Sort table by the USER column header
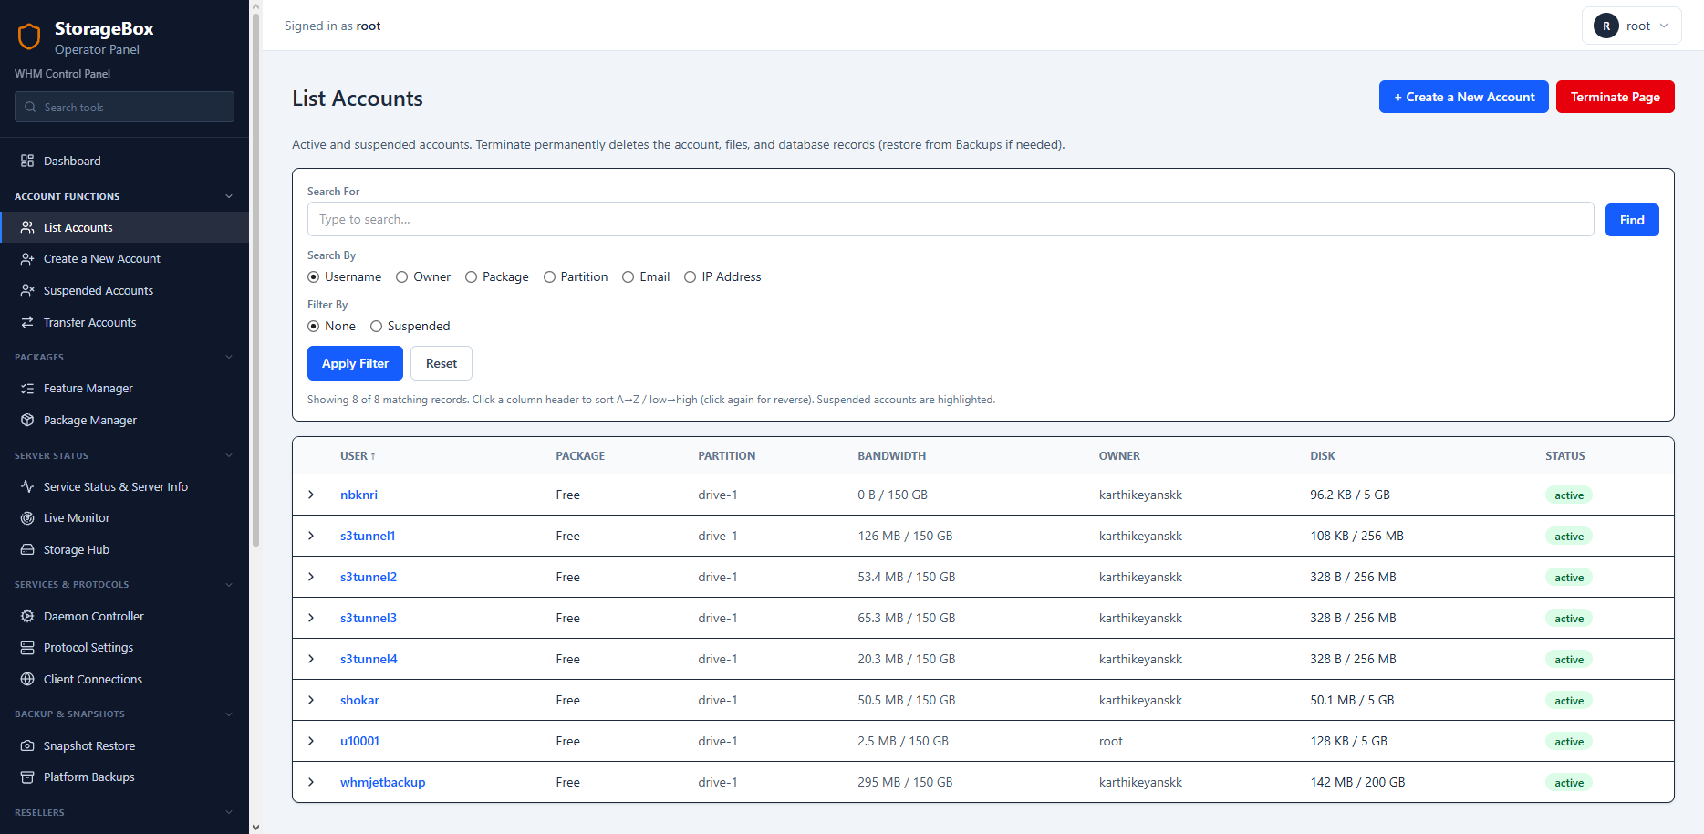This screenshot has height=834, width=1704. [x=358, y=455]
